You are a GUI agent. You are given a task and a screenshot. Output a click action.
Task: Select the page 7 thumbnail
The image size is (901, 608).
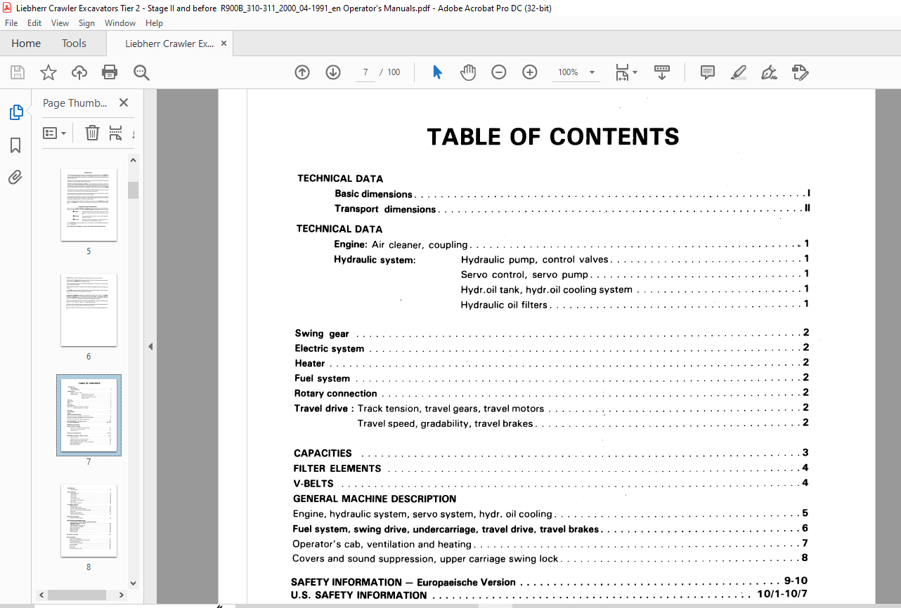89,415
